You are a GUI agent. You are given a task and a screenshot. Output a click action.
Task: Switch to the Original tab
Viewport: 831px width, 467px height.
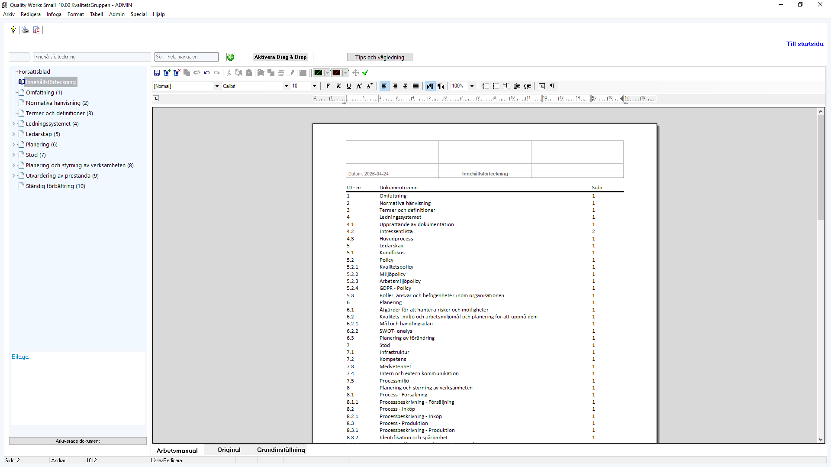pyautogui.click(x=229, y=450)
